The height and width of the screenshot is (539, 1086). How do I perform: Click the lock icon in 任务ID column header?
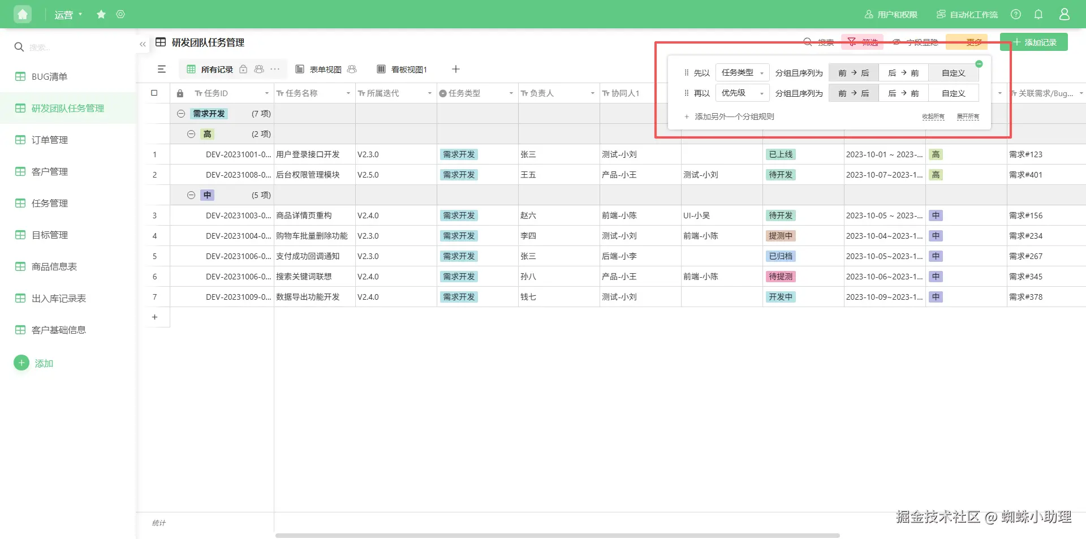tap(180, 93)
